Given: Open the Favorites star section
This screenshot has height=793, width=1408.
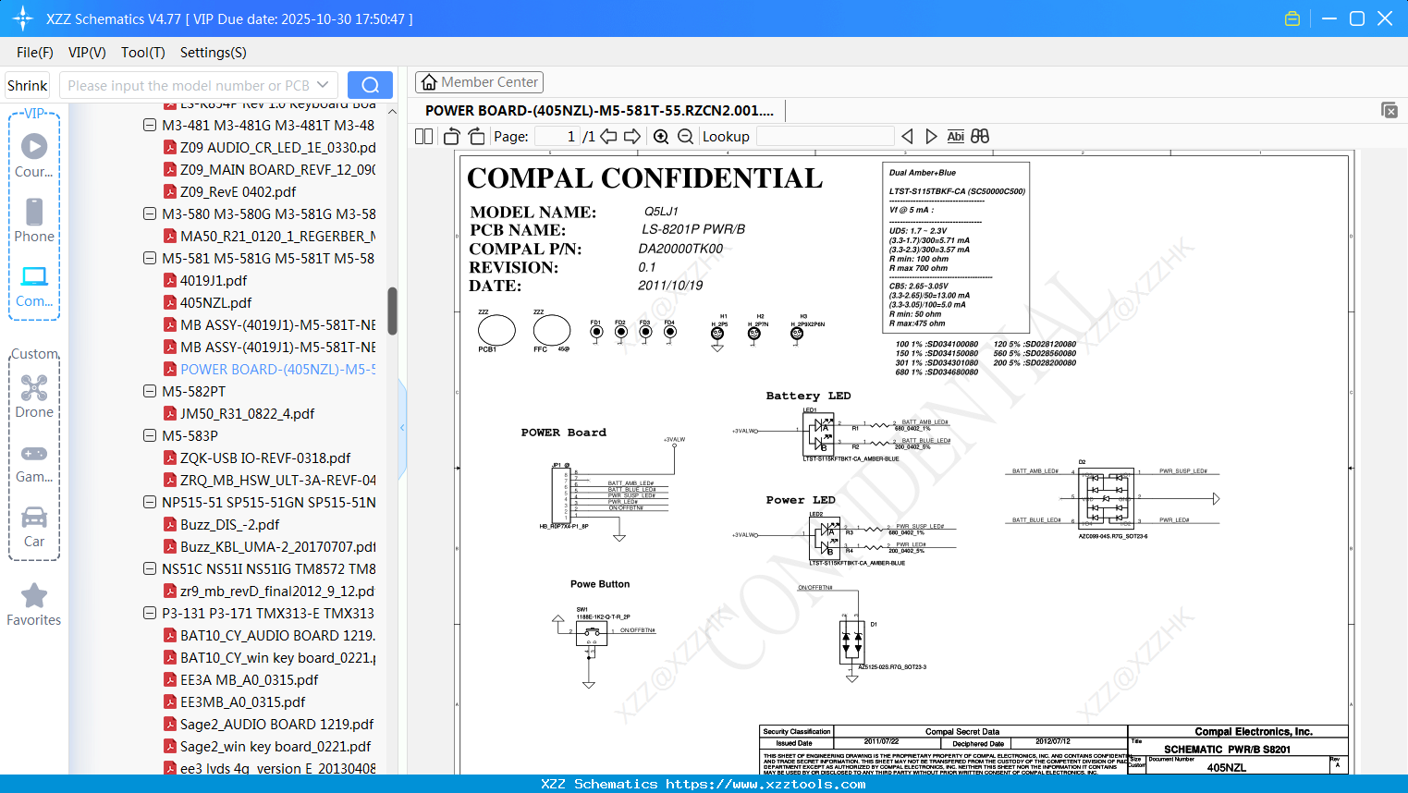Looking at the screenshot, I should (x=34, y=604).
